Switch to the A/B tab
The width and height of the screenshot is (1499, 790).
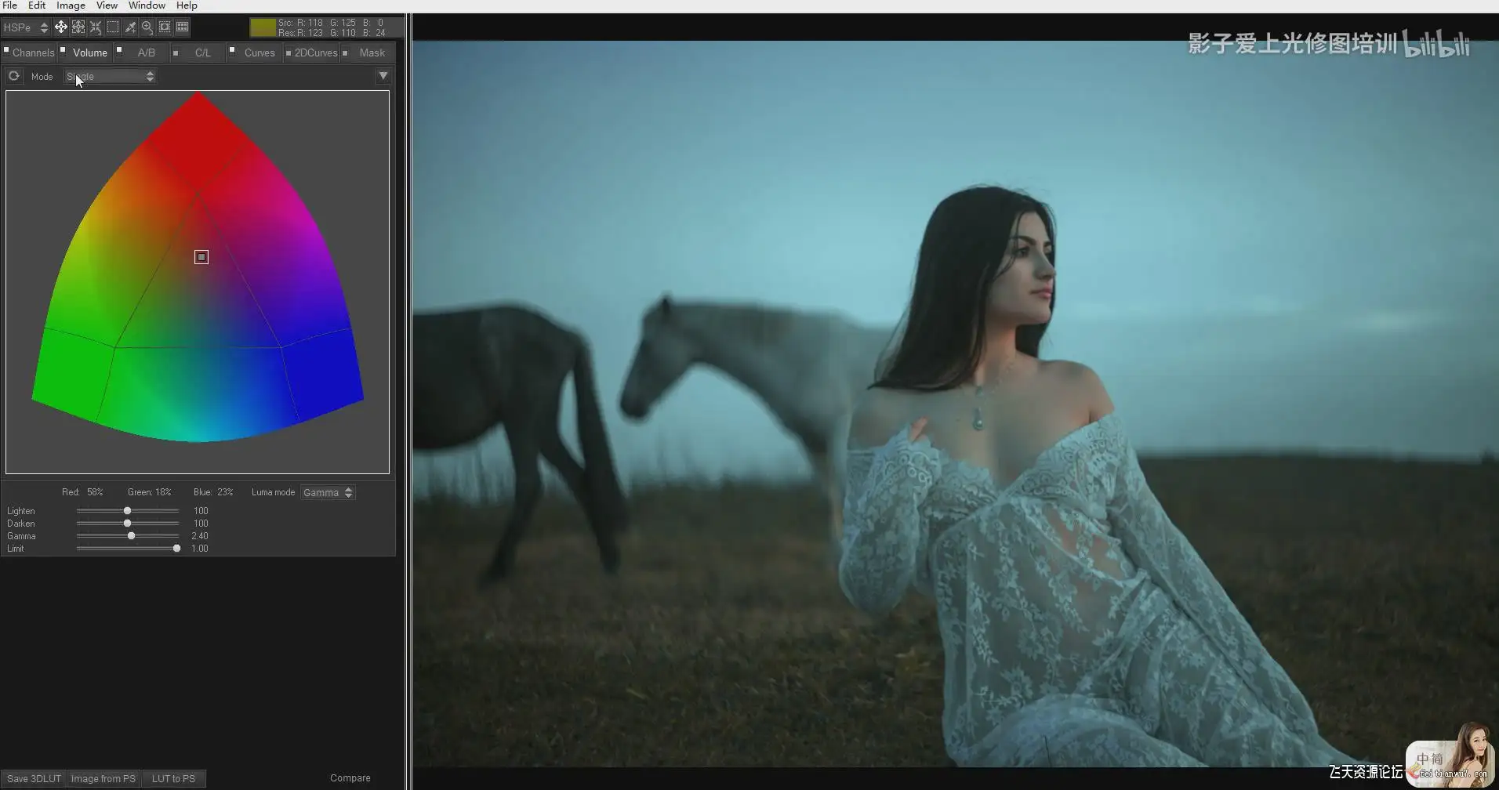click(147, 53)
